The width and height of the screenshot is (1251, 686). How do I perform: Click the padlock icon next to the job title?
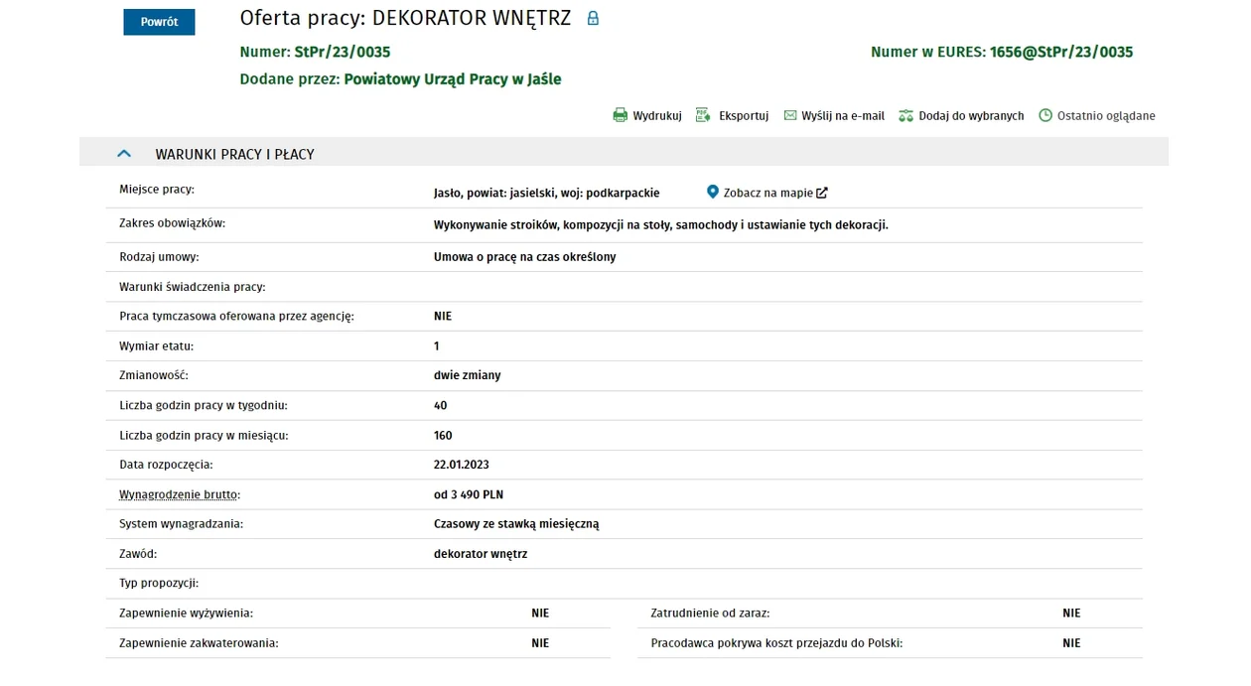pos(593,18)
